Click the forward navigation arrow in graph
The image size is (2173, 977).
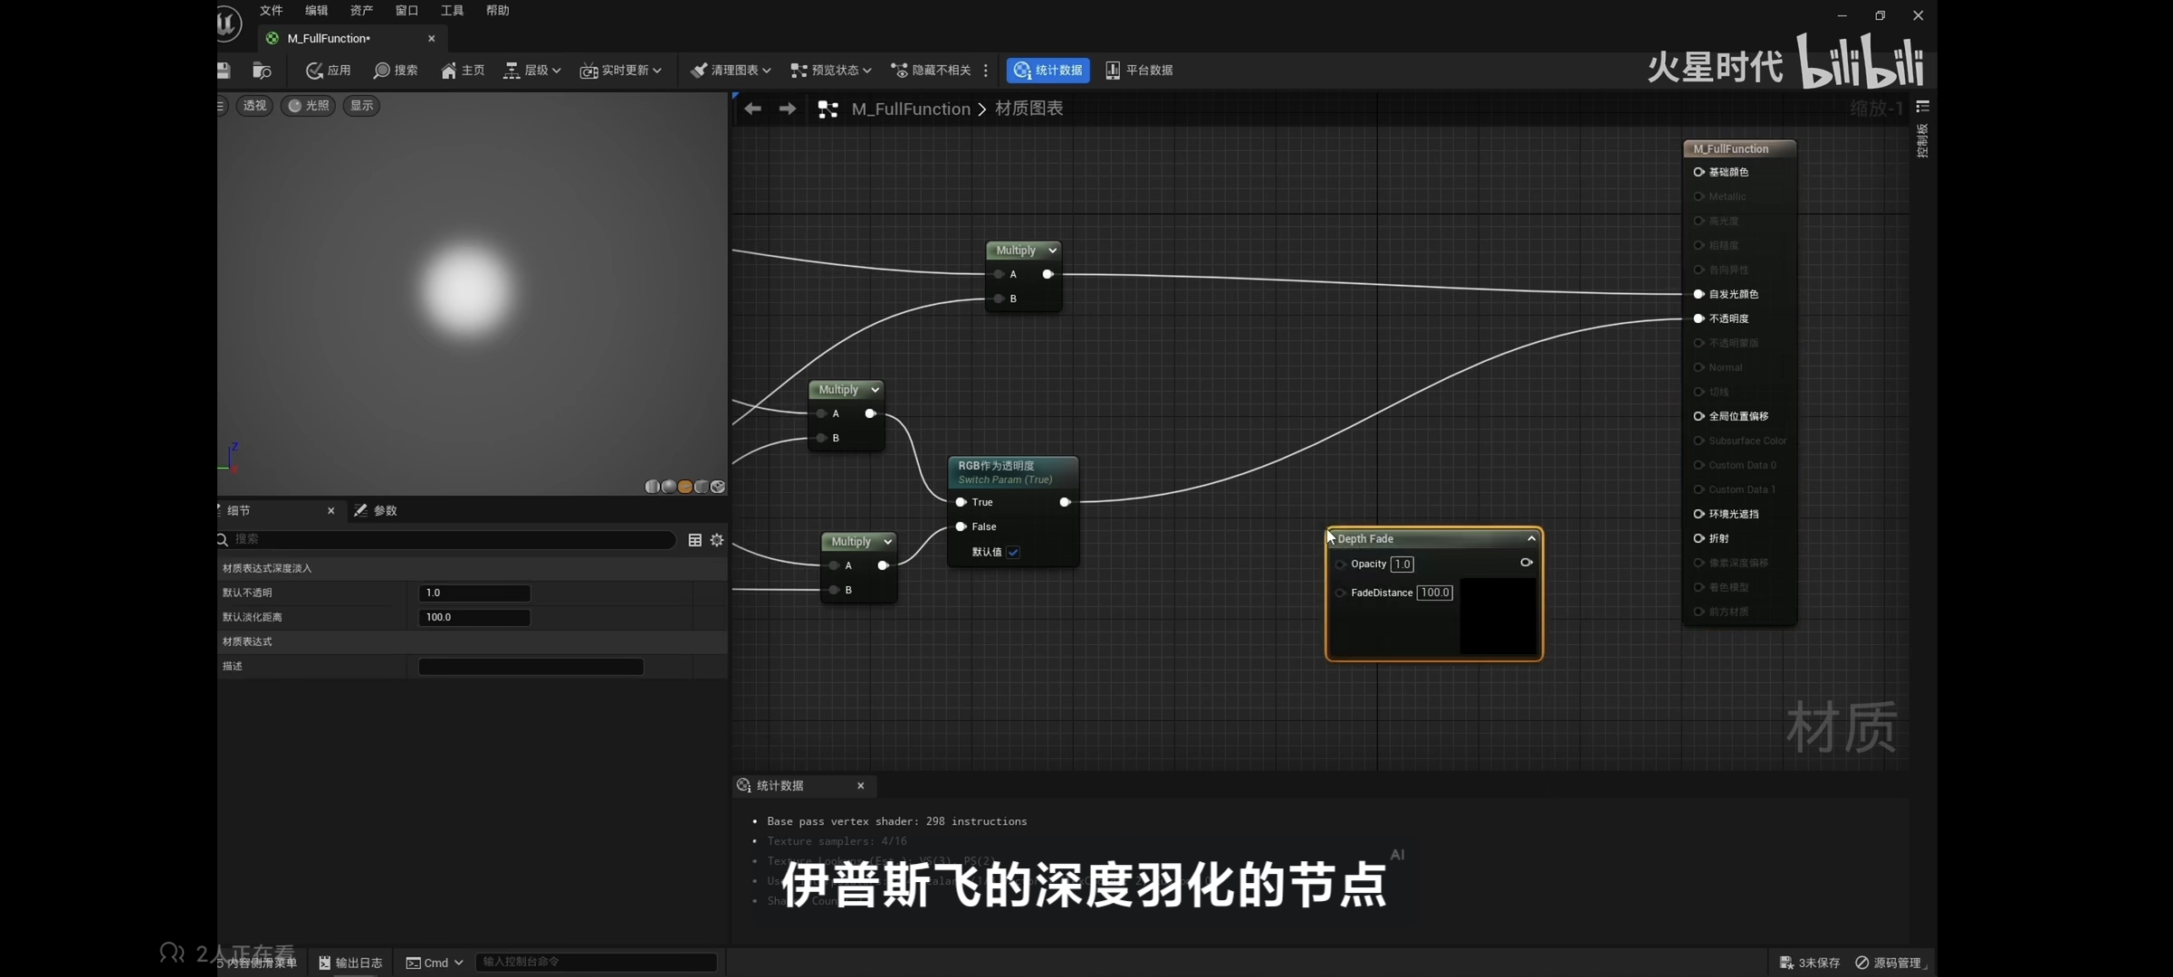tap(788, 109)
